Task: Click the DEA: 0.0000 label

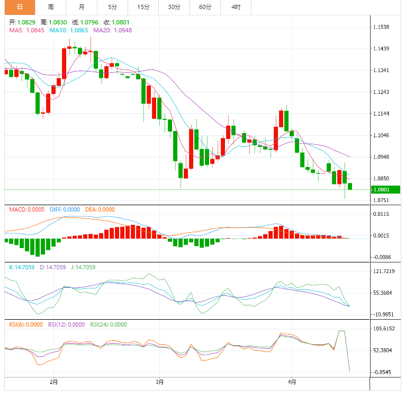Action: point(100,209)
